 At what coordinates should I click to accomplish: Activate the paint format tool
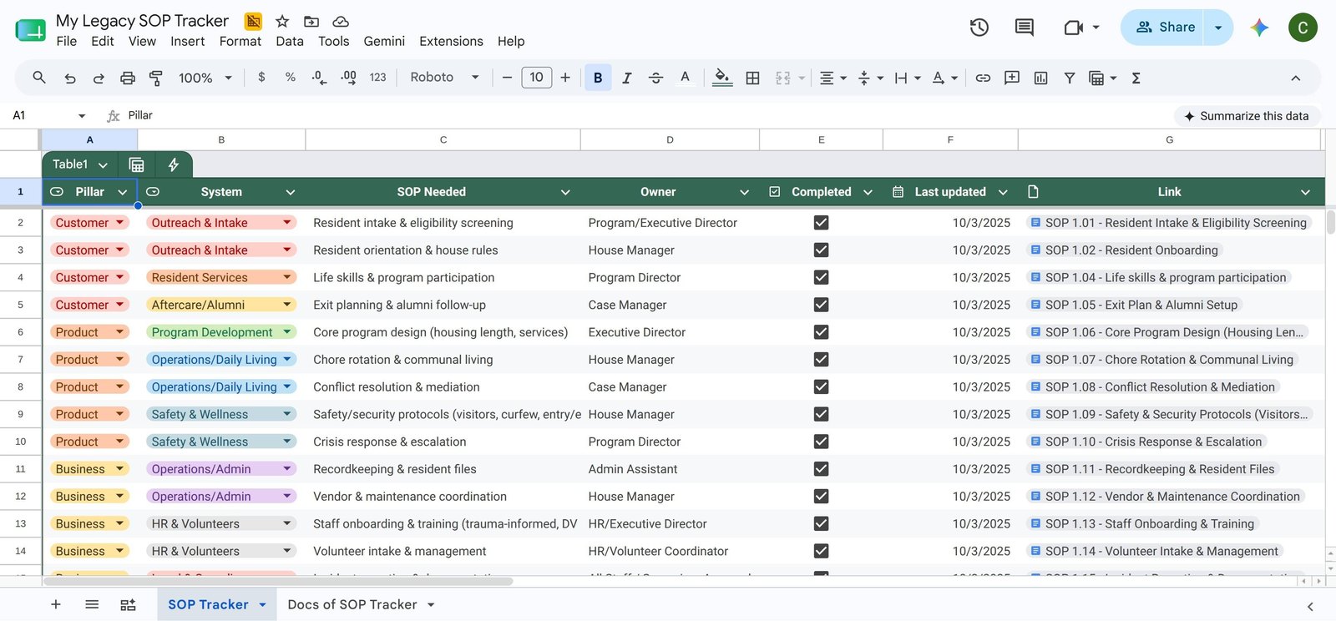[x=156, y=78]
